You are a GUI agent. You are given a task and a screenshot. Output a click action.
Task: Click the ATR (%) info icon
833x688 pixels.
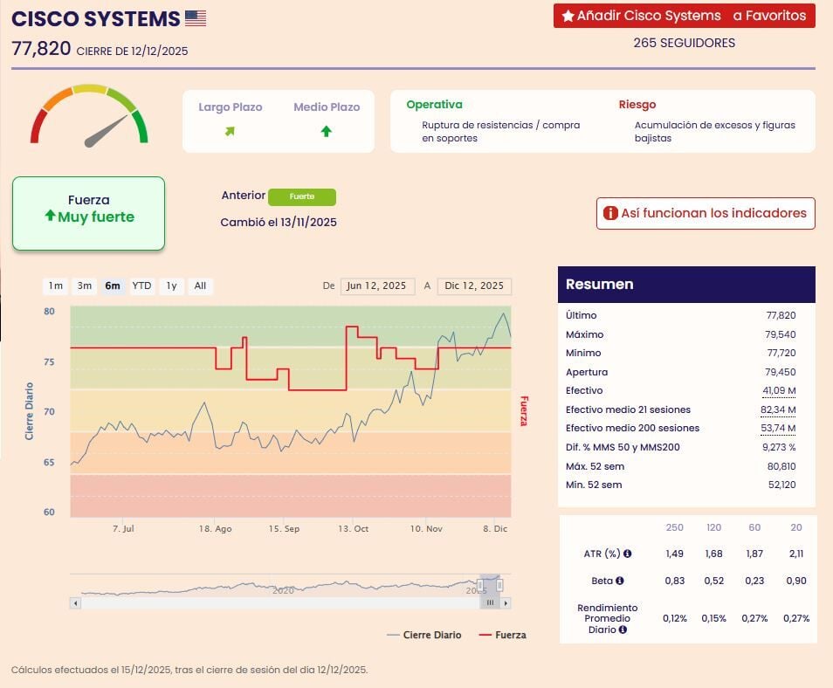[628, 554]
